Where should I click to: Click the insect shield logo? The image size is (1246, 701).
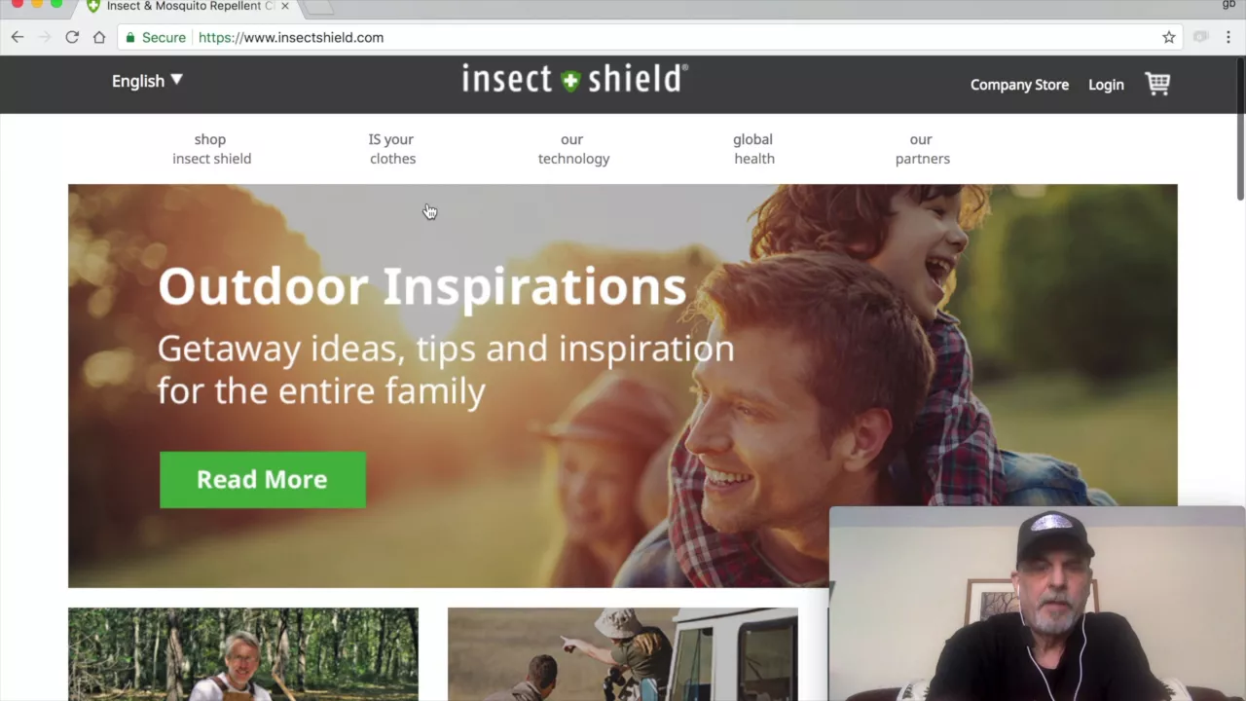coord(574,79)
